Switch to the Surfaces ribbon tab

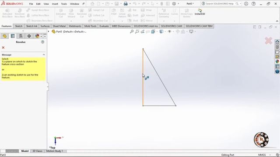pos(45,26)
